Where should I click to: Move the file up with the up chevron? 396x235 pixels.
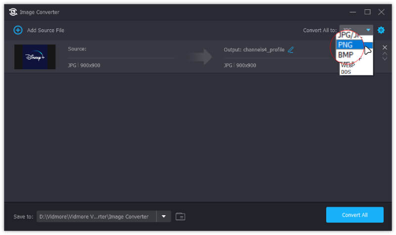[385, 53]
